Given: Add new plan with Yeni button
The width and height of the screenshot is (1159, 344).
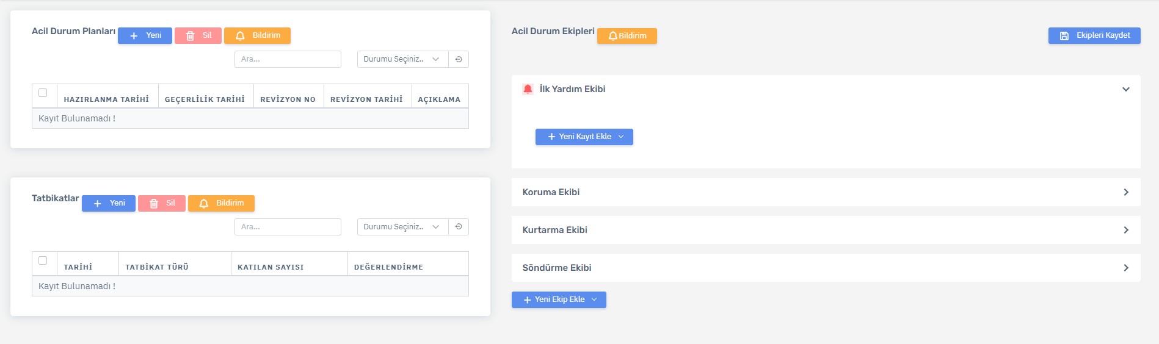Looking at the screenshot, I should (x=145, y=35).
